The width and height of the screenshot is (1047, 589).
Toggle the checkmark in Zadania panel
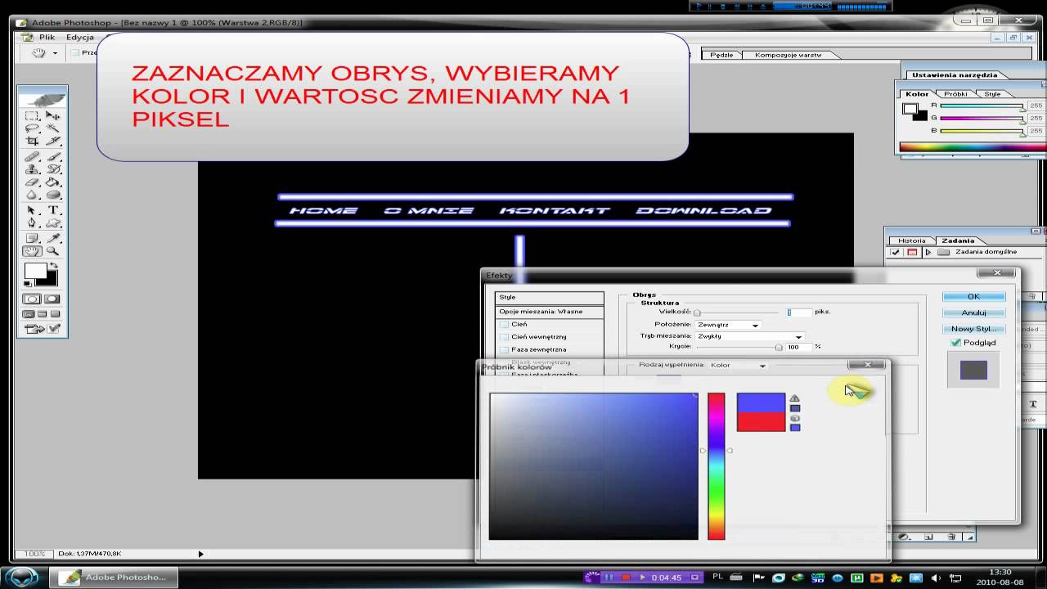pyautogui.click(x=897, y=252)
